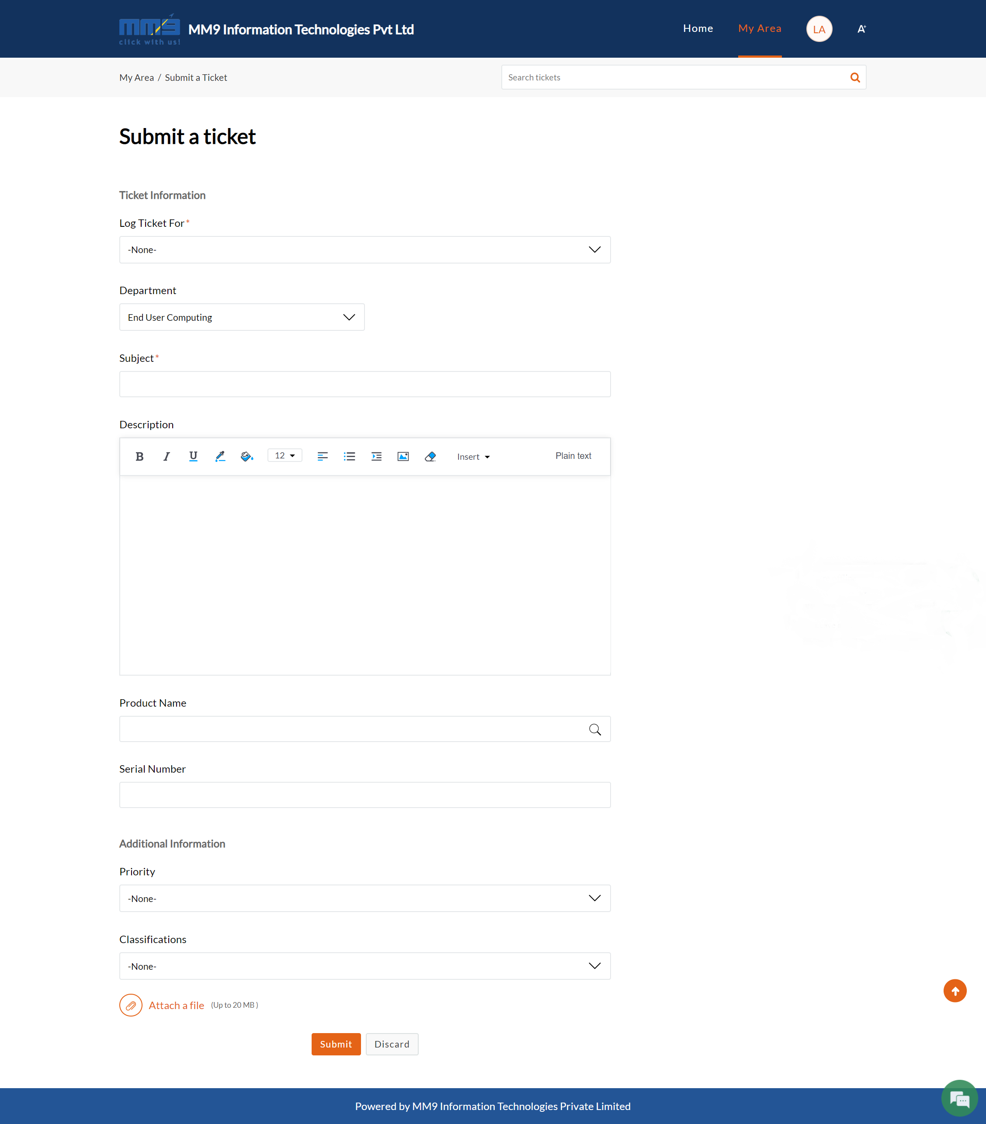
Task: Click the Subject input field
Action: click(365, 384)
